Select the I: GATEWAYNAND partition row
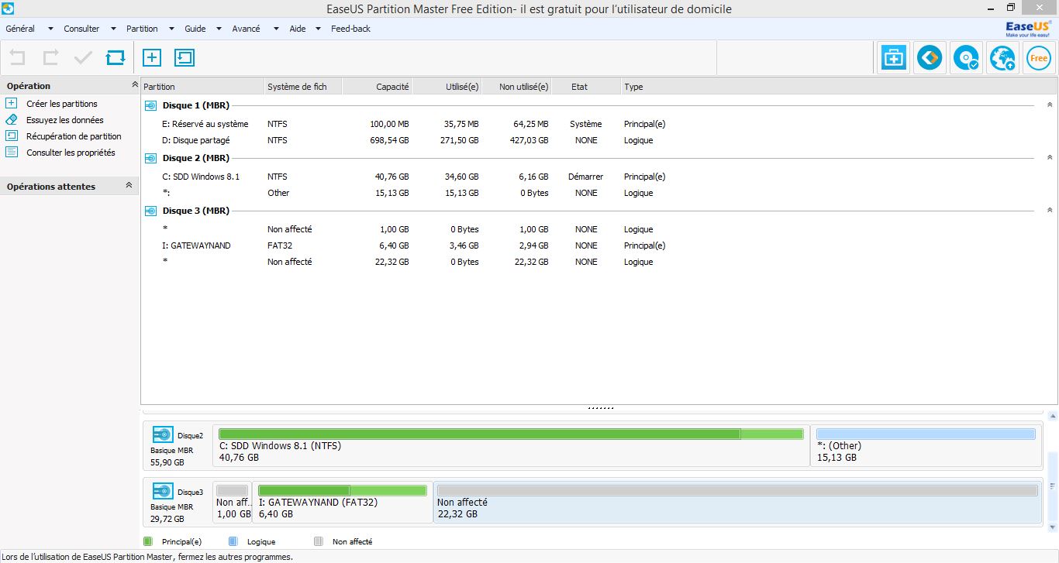The height and width of the screenshot is (563, 1059). 598,245
